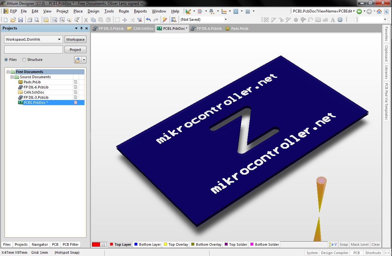This screenshot has height=256, width=392.
Task: Click the Undo arrow icon
Action: tap(148, 20)
